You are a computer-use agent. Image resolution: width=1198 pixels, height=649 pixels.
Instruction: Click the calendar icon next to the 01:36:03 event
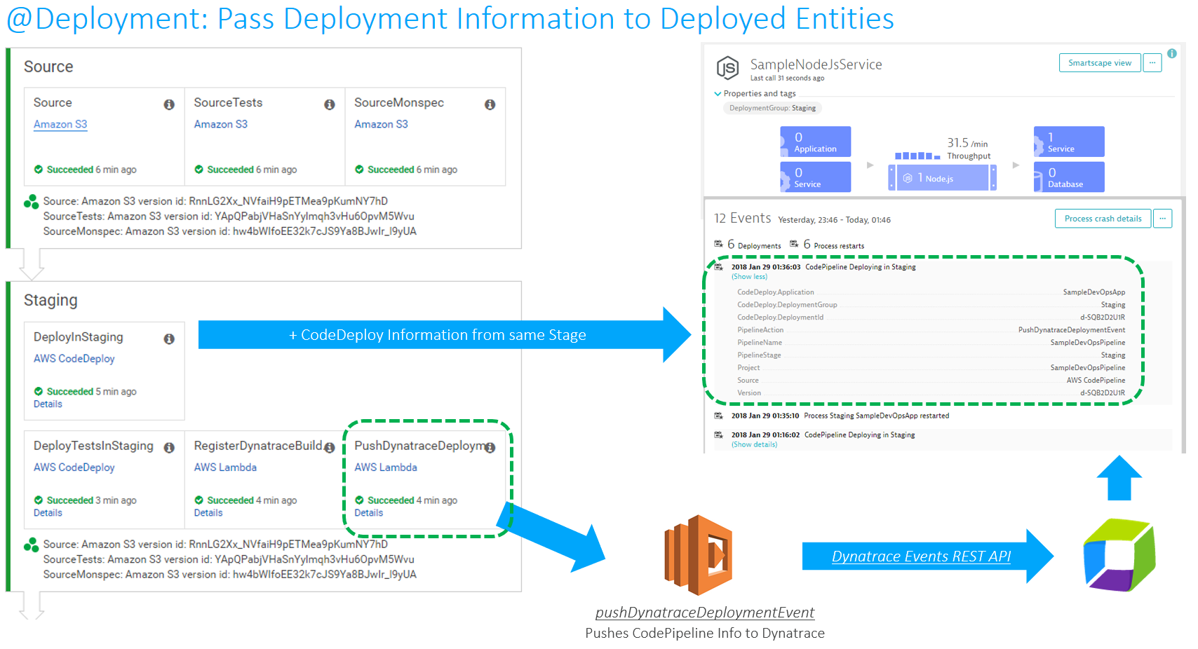(x=719, y=267)
